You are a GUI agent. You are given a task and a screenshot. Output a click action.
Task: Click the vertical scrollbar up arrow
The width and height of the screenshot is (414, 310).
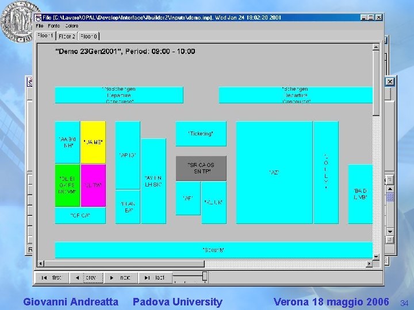pos(376,47)
